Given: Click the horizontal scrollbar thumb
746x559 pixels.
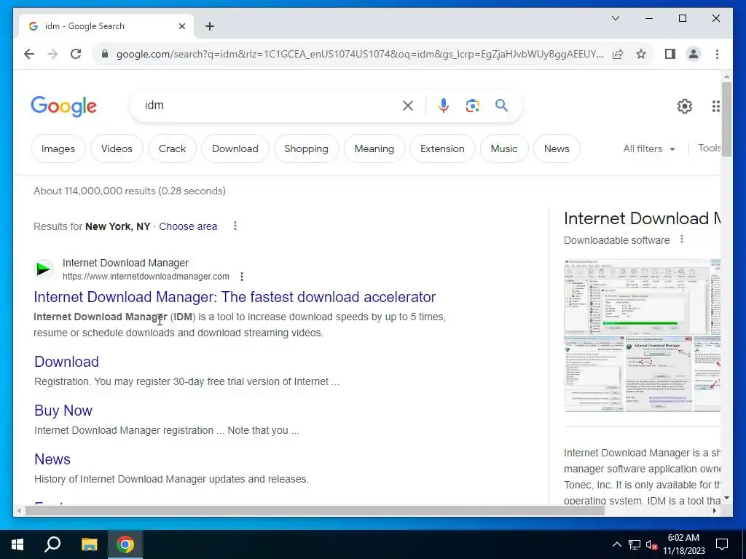Looking at the screenshot, I should pyautogui.click(x=315, y=511).
